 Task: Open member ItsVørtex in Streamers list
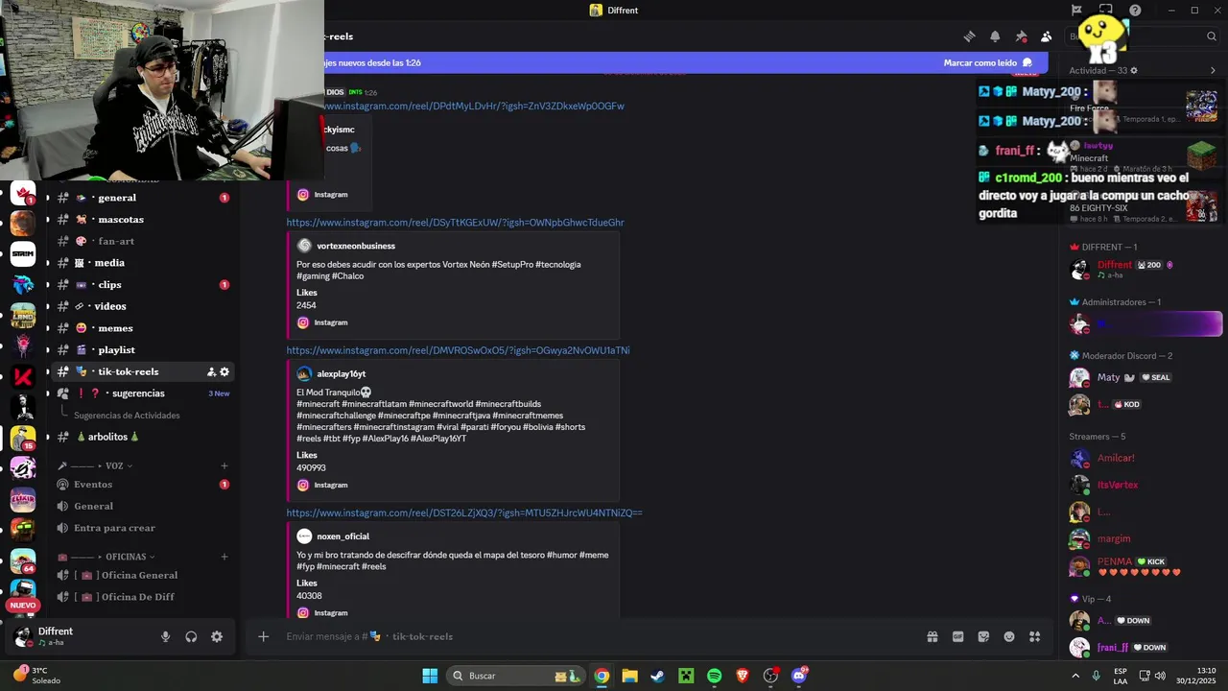click(1144, 485)
